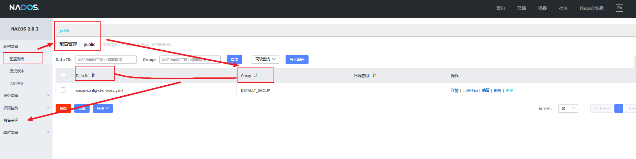The width and height of the screenshot is (636, 159).
Task: Select the public namespace tab
Action: pos(65,31)
